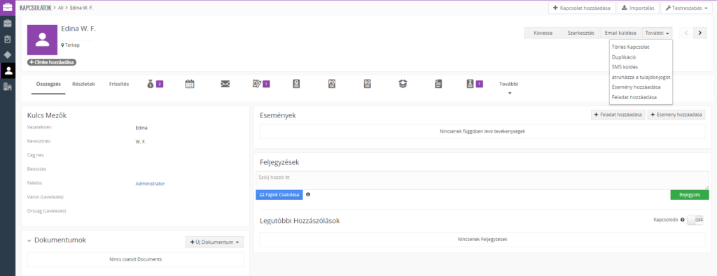This screenshot has height=276, width=717.
Task: Click the Edina Vezetéknév value
Action: pos(141,128)
